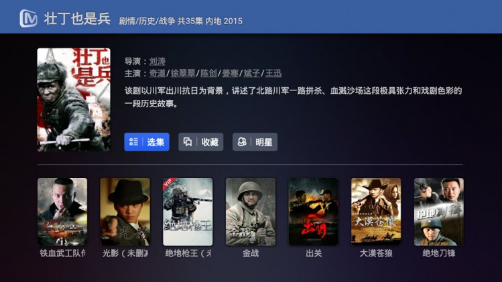Open the 金战 show poster

pos(251,212)
